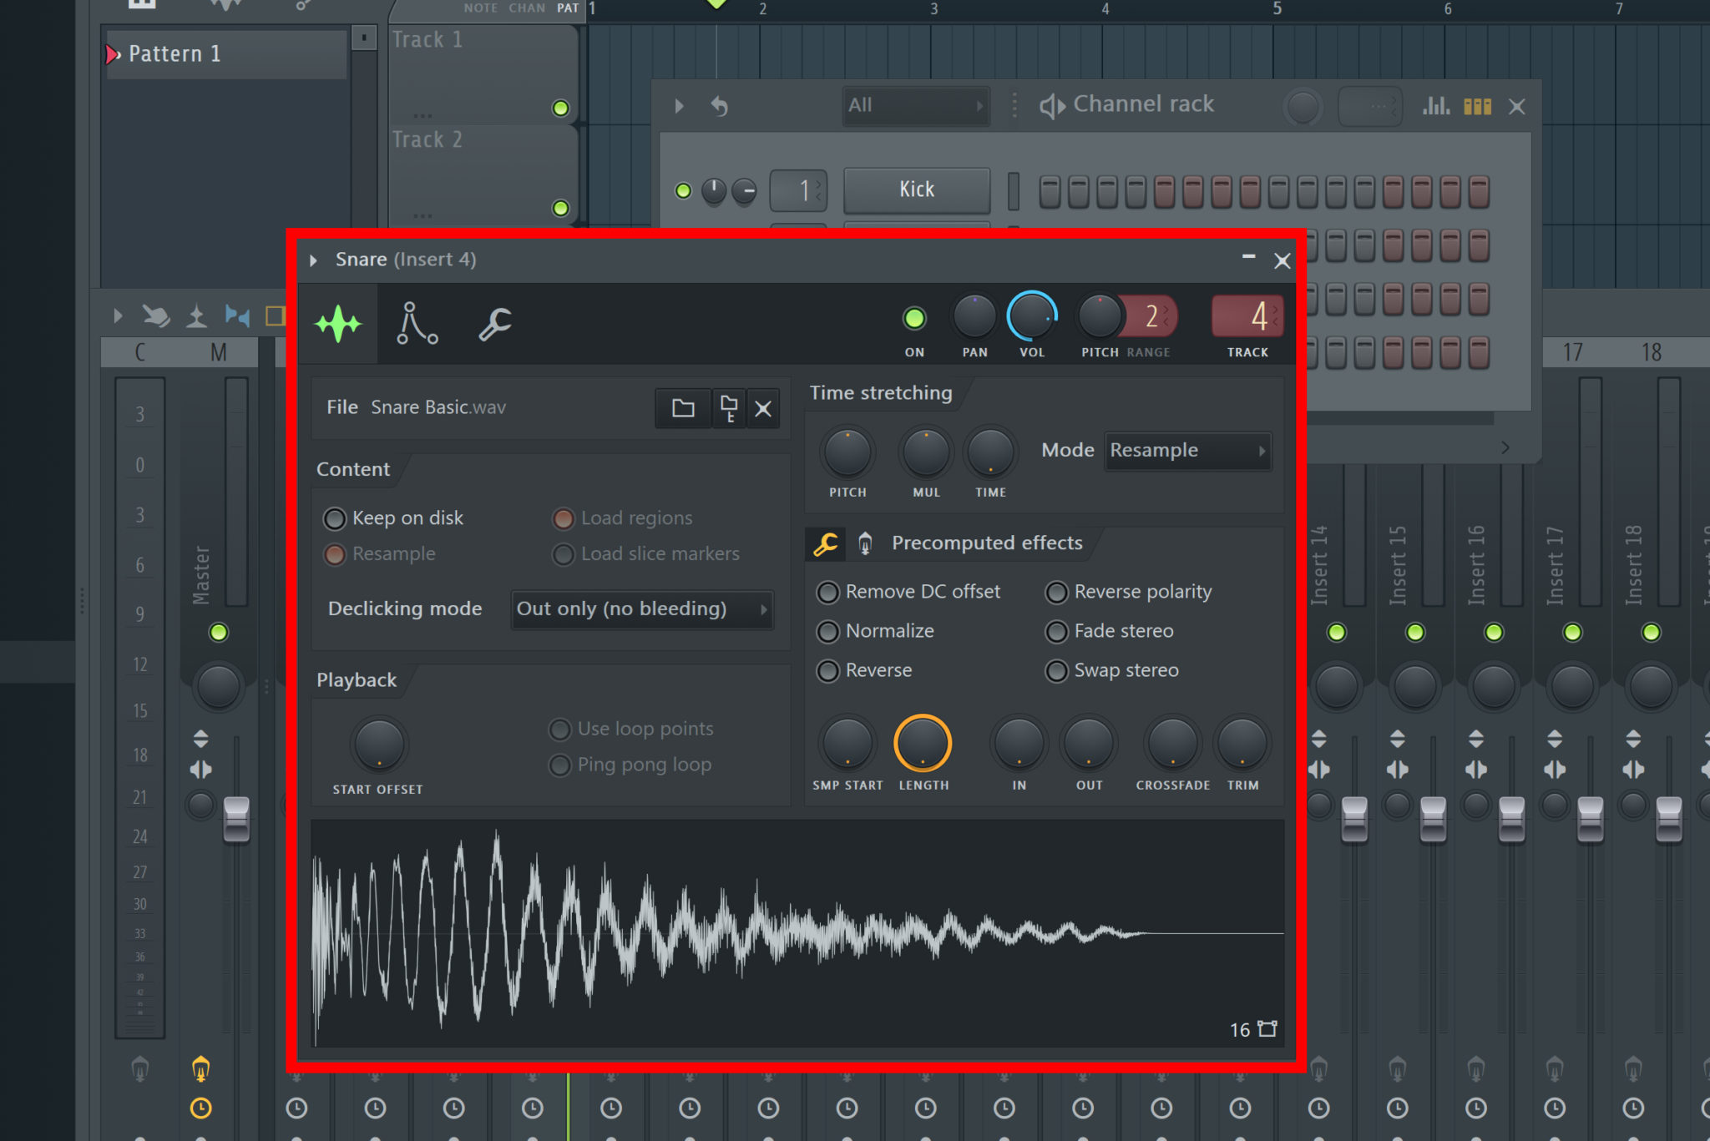Open the miscellaneous functions wrench tab

coord(495,324)
